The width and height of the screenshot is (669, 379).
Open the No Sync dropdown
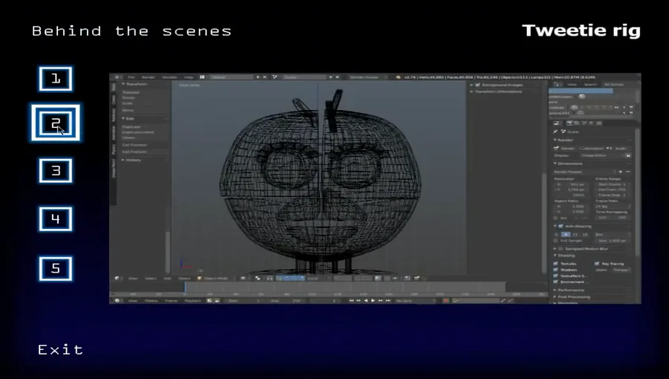[416, 300]
